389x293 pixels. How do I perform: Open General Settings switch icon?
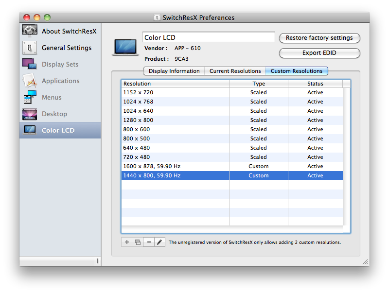[30, 48]
